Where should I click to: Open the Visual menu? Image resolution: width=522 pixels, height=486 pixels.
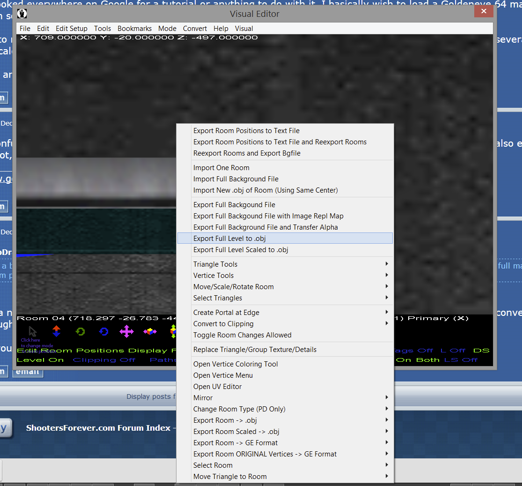[x=244, y=29]
